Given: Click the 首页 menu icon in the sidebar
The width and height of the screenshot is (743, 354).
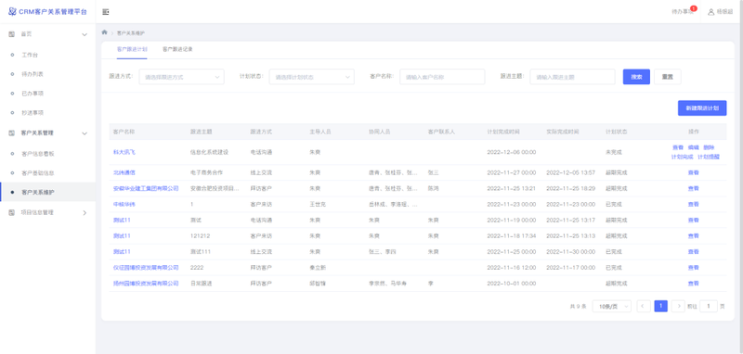Looking at the screenshot, I should [12, 34].
